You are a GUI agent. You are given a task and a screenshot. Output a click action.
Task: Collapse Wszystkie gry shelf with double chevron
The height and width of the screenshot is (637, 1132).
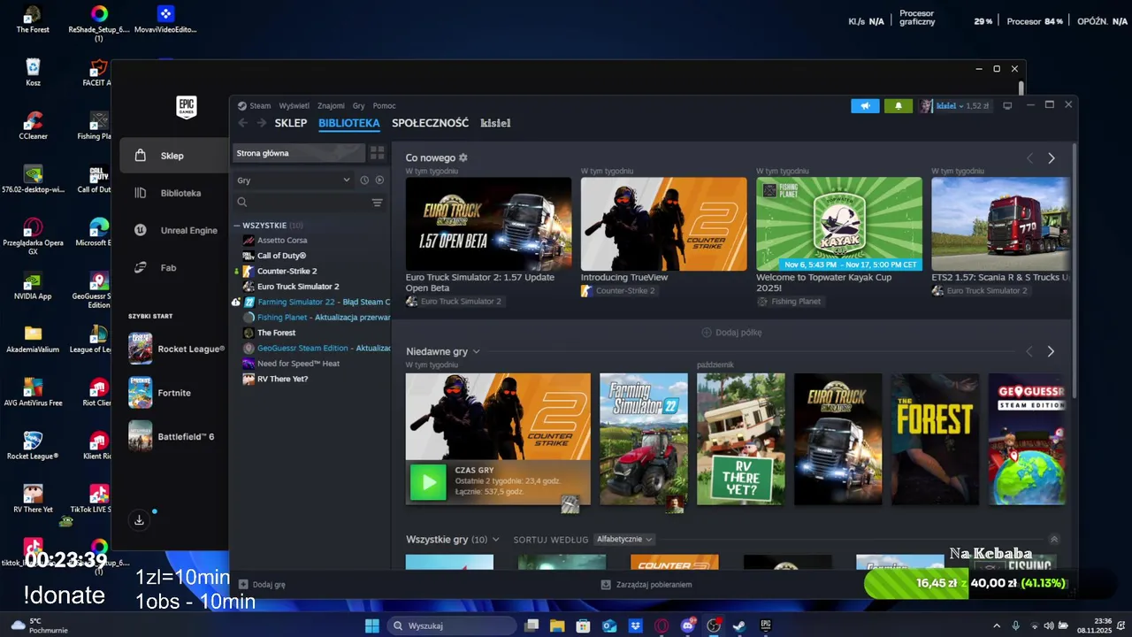pos(1053,539)
